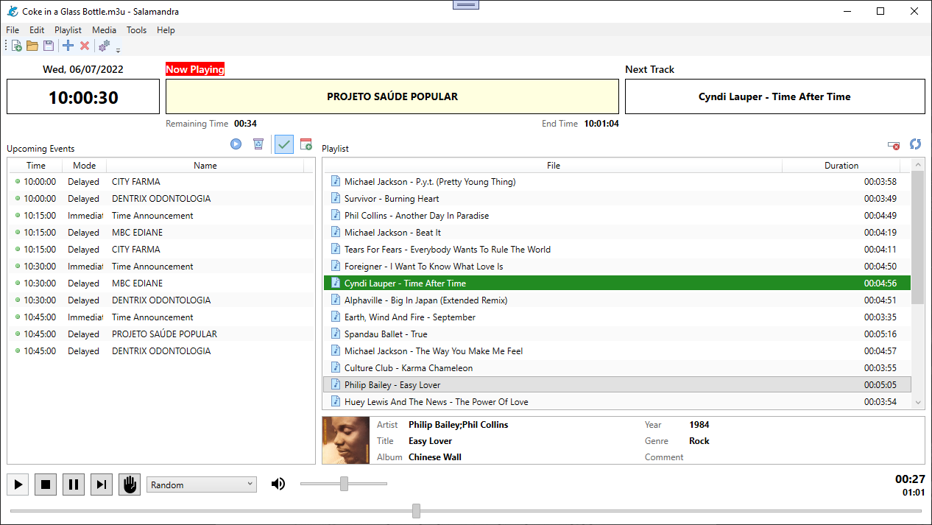Click the Now Playing PROJETO SAÚDE POPULAR box
This screenshot has width=932, height=525.
(x=392, y=96)
